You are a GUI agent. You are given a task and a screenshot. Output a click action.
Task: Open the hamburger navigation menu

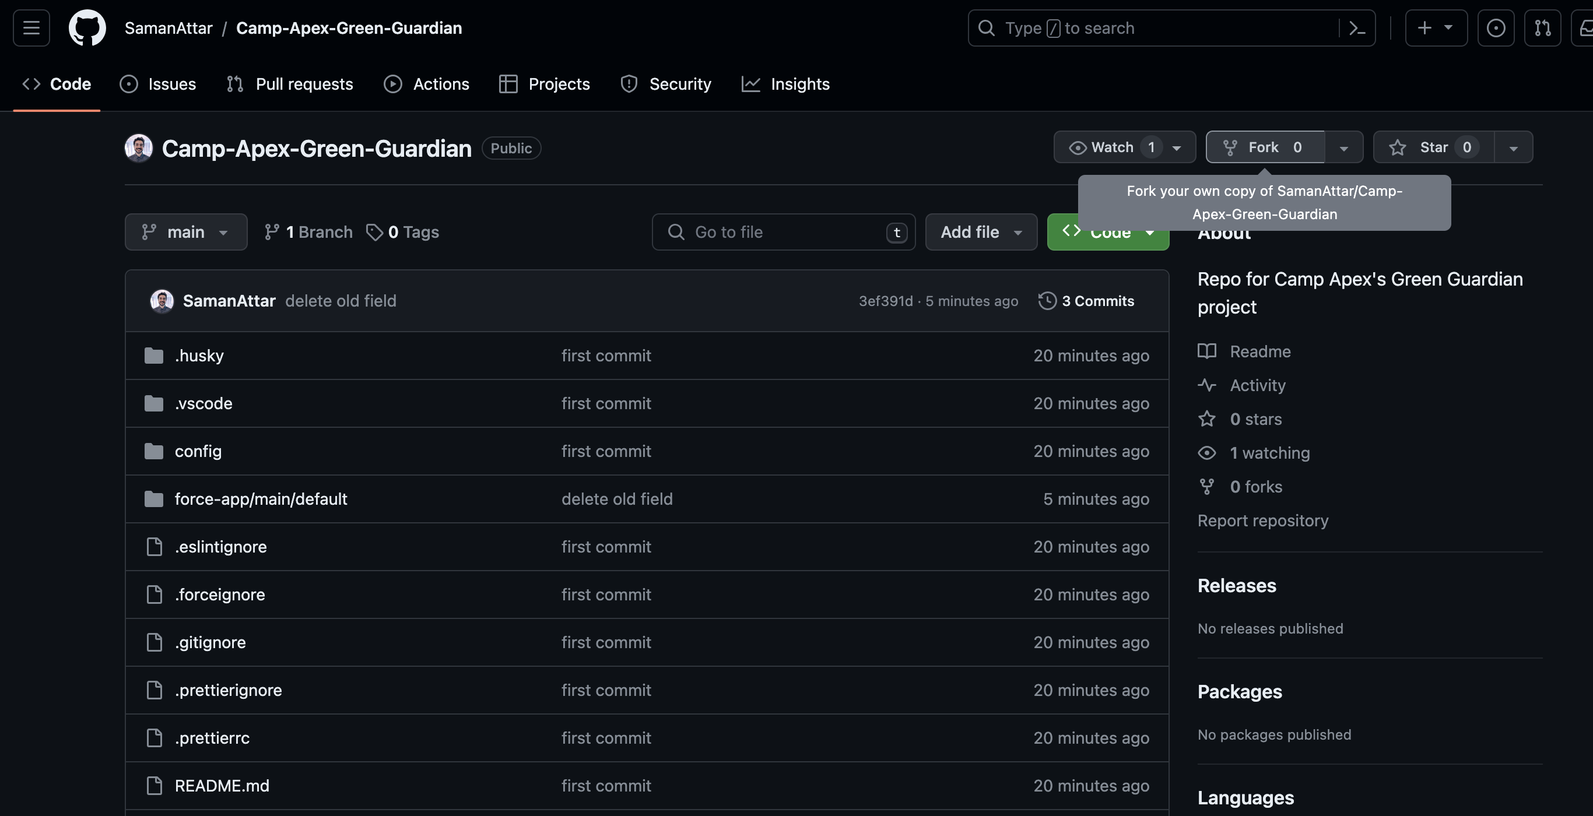click(31, 28)
